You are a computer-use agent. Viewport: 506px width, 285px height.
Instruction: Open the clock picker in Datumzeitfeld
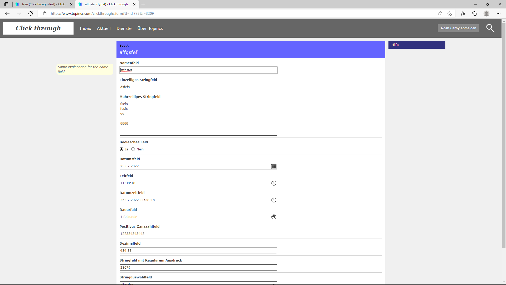pyautogui.click(x=274, y=200)
